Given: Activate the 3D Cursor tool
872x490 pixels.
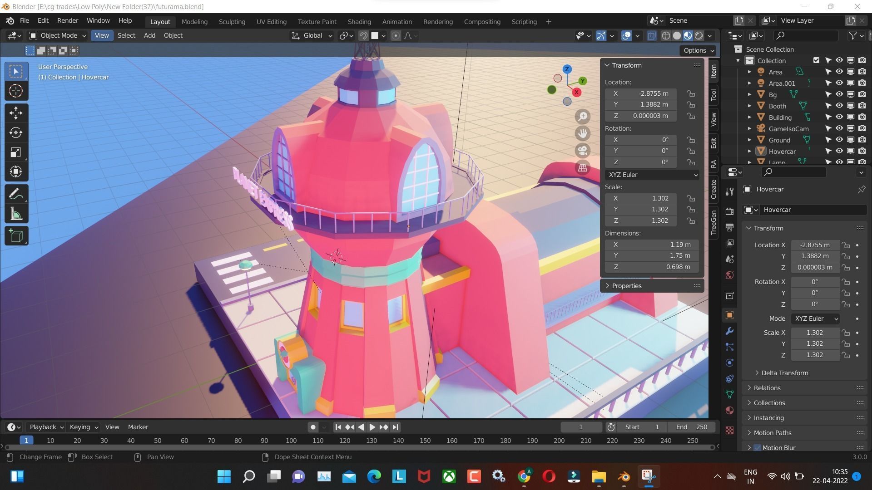Looking at the screenshot, I should 16,91.
